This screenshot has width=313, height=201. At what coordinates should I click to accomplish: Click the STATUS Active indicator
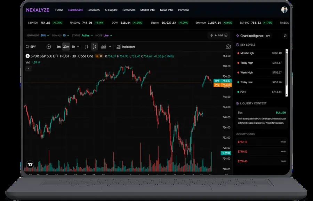click(x=82, y=36)
